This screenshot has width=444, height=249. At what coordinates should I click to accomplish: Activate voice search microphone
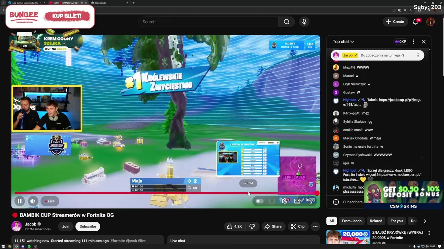pyautogui.click(x=304, y=22)
